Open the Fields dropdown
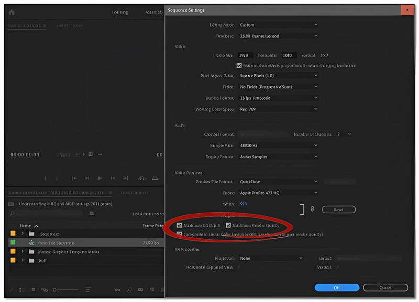 278,87
